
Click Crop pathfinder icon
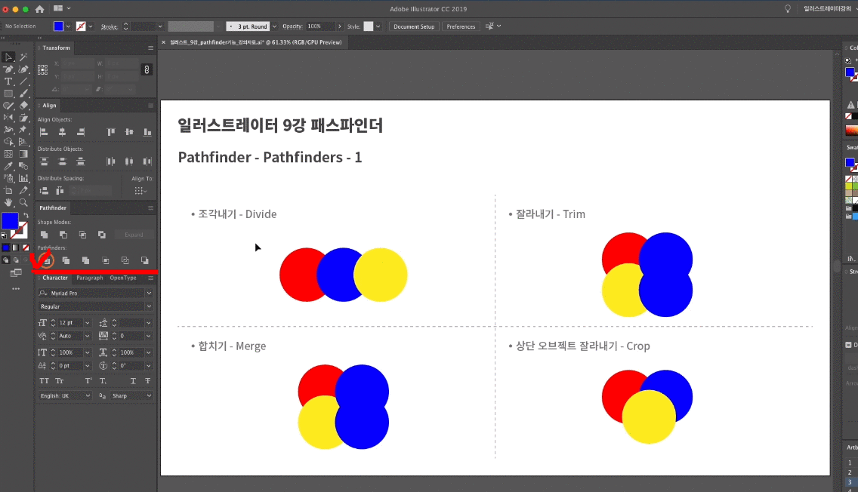[x=106, y=261]
